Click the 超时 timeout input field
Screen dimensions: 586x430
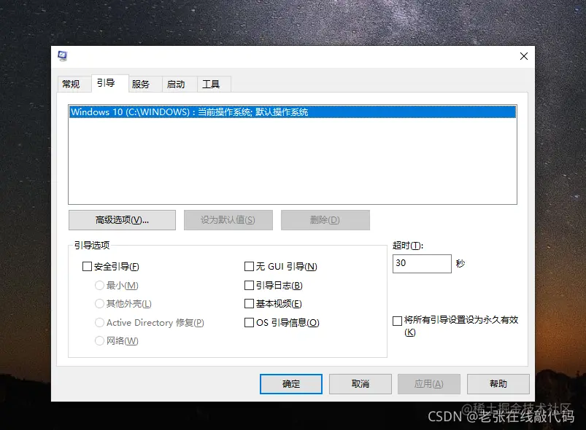point(422,263)
